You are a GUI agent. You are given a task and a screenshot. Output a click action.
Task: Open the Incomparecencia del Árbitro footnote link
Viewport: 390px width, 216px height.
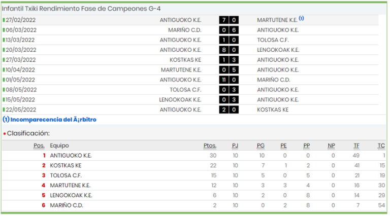tap(49, 120)
